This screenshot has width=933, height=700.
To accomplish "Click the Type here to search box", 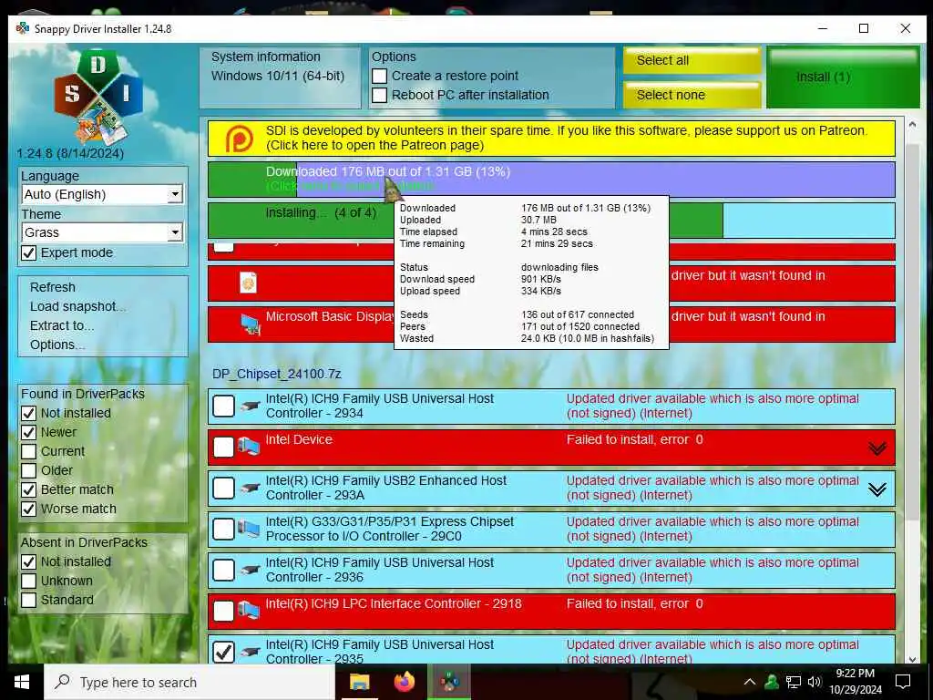I will coord(190,682).
